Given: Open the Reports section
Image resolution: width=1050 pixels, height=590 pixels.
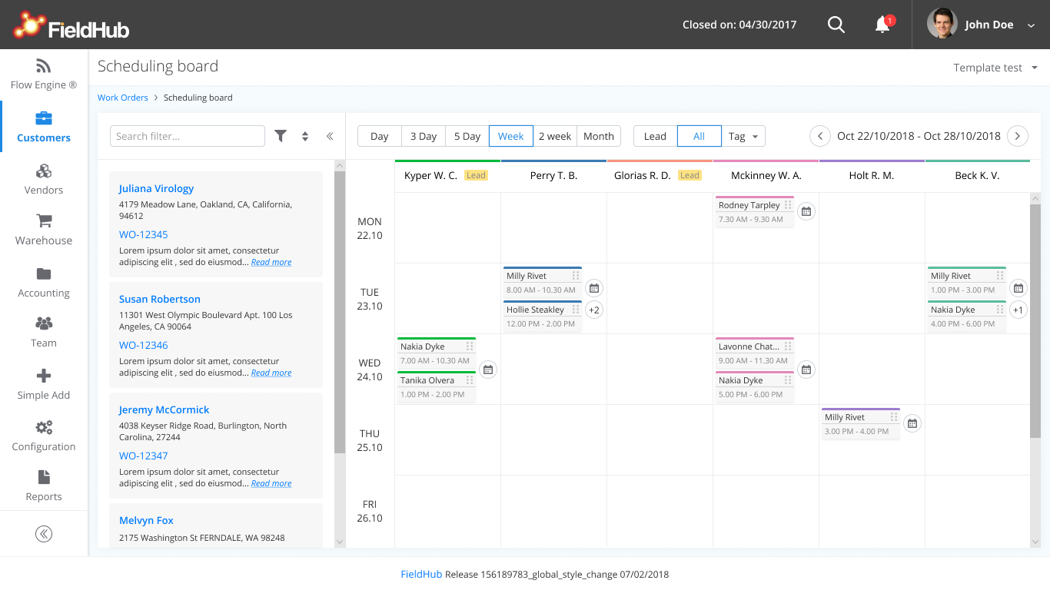Looking at the screenshot, I should 43,486.
